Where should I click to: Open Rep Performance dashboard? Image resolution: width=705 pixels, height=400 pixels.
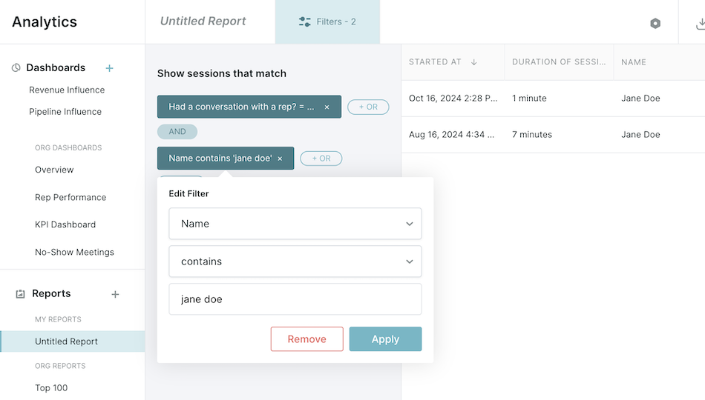pos(70,197)
